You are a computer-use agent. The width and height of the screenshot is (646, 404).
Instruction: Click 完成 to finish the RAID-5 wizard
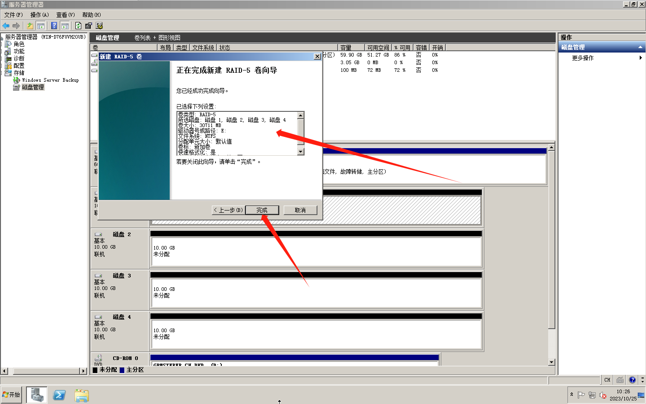coord(262,210)
